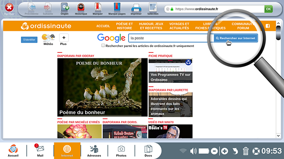Zoom out with the minus button
Viewport: 284px width, 159px height.
(214, 151)
